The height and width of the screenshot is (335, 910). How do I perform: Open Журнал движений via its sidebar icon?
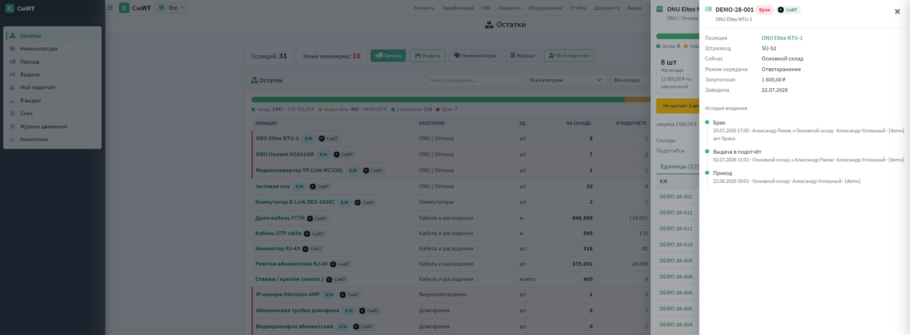[13, 126]
